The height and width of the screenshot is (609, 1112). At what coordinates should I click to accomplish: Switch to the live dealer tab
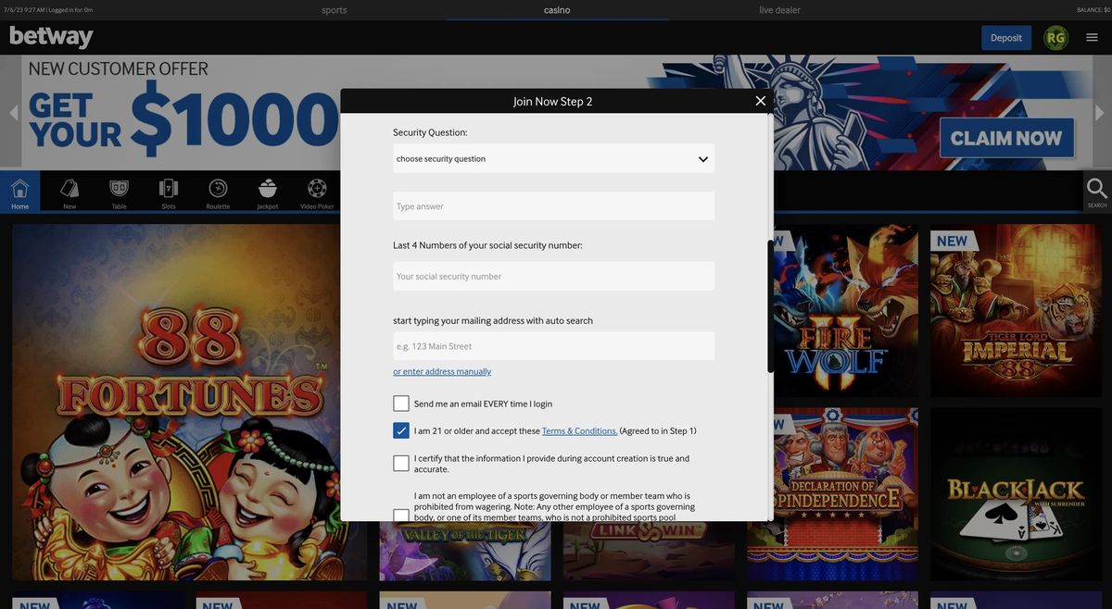779,10
